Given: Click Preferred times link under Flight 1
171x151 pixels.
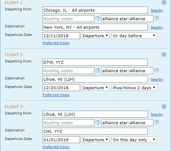Looking at the screenshot, I should [56, 43].
